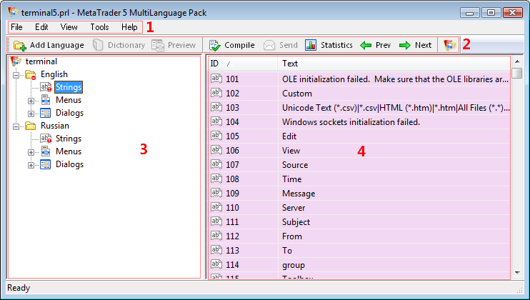Select the 'group' string row
The image size is (530, 300).
pyautogui.click(x=359, y=265)
